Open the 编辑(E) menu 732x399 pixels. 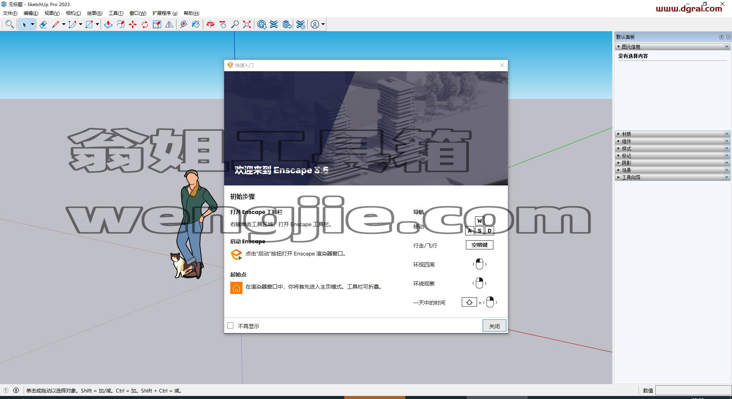[31, 13]
